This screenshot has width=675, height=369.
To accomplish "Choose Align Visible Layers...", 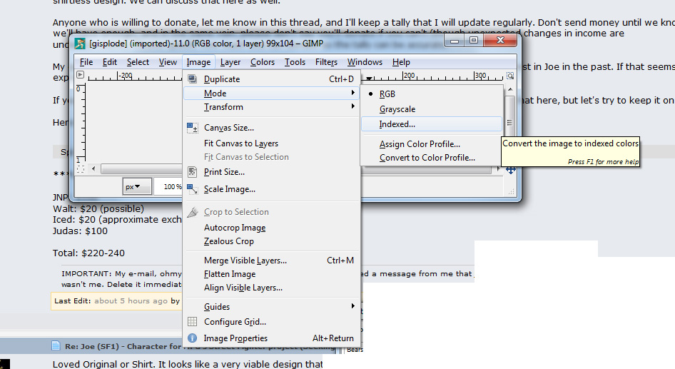I will point(271,288).
